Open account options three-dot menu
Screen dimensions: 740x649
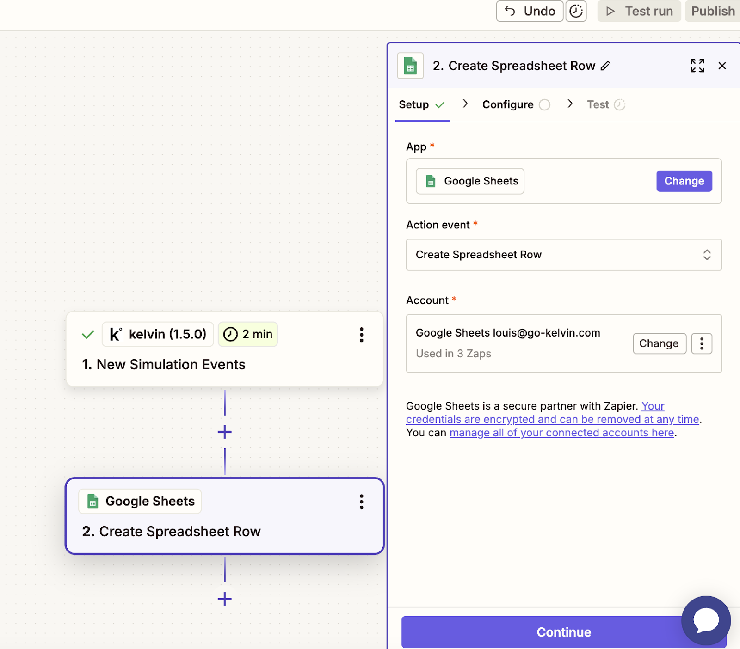(x=702, y=343)
